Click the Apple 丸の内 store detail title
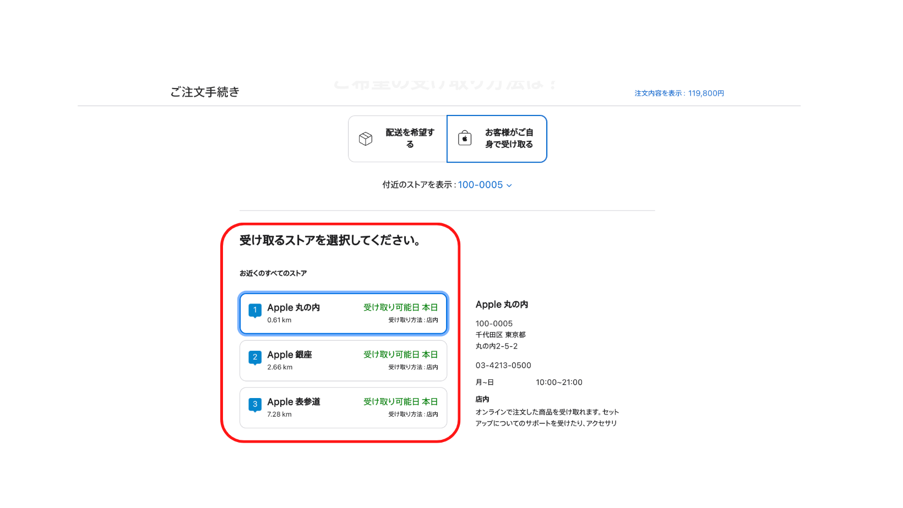The image size is (903, 508). point(502,305)
